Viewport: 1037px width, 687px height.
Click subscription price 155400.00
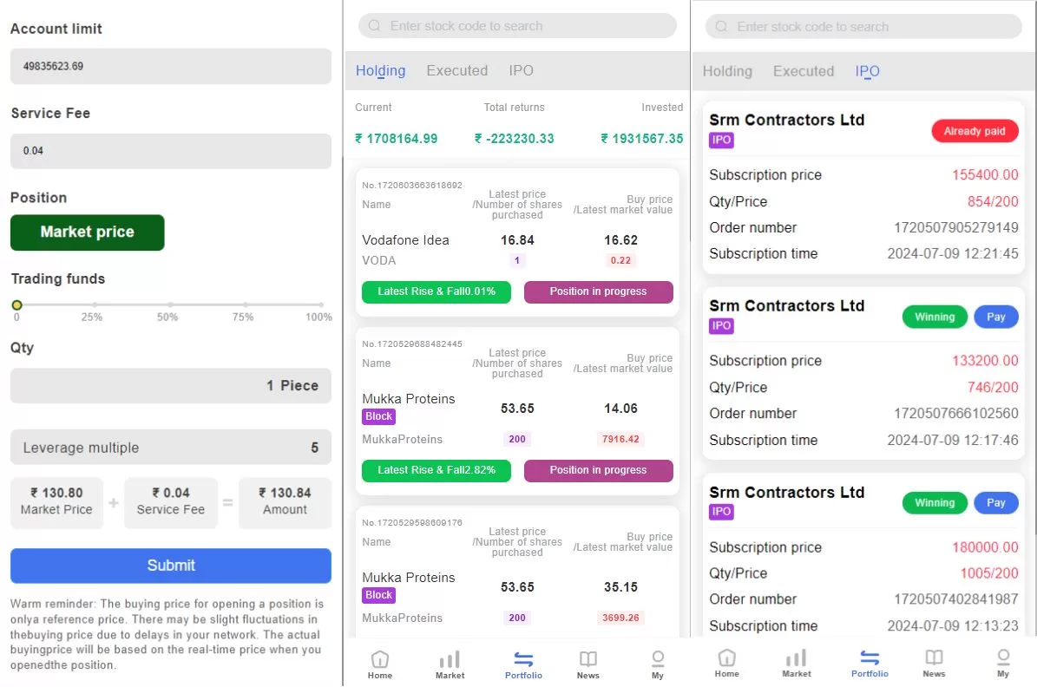tap(985, 174)
